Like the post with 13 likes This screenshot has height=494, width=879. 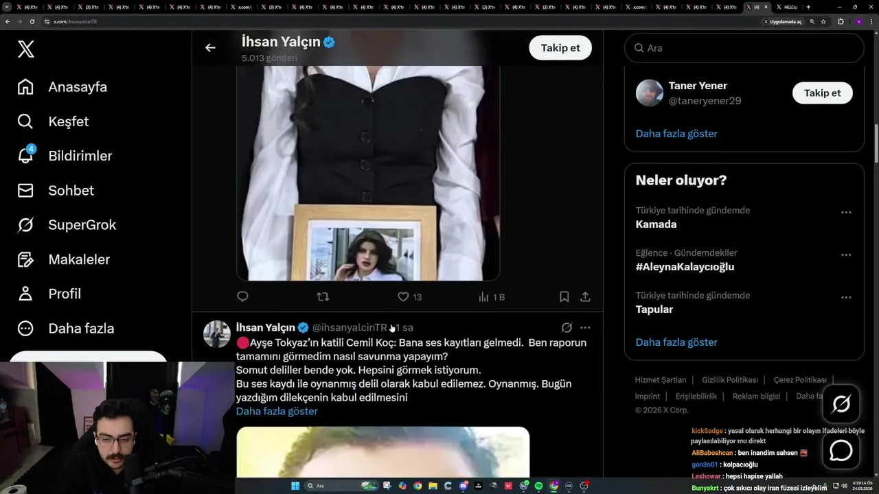[x=410, y=296]
